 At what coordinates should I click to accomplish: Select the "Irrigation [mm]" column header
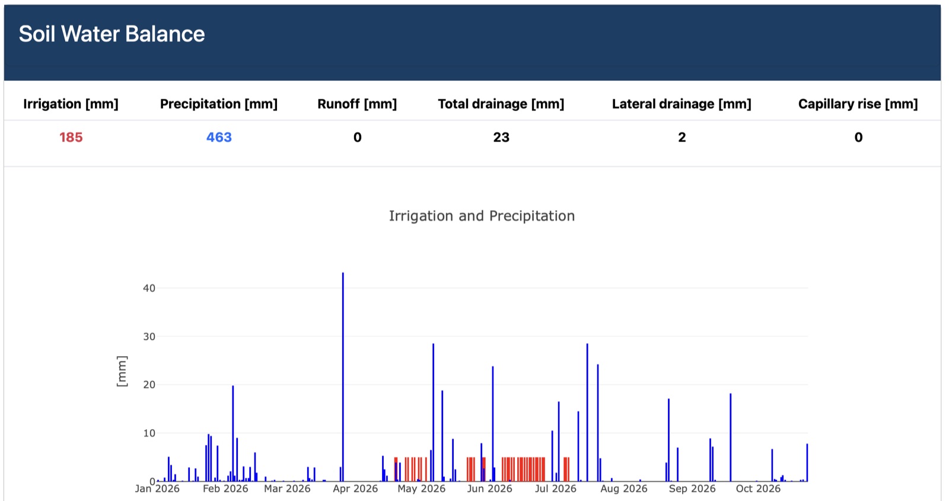point(71,104)
